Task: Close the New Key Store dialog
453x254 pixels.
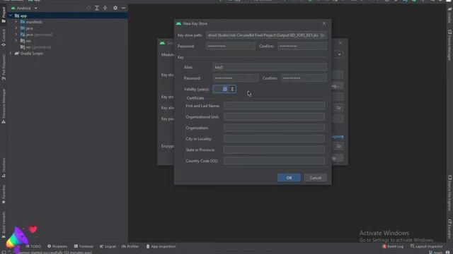Action: (324, 23)
